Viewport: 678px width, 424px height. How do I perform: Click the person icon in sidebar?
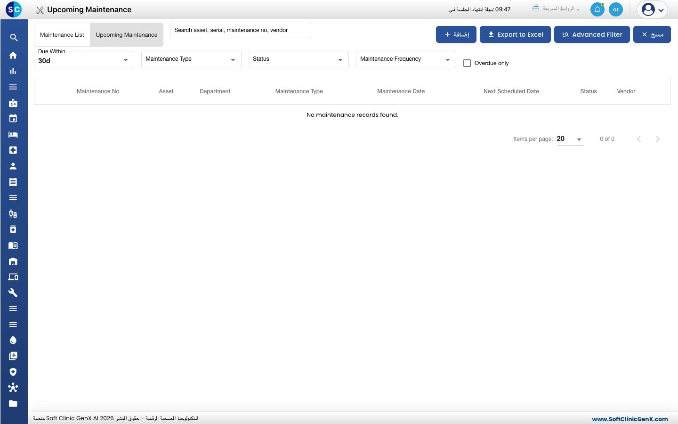pyautogui.click(x=13, y=166)
